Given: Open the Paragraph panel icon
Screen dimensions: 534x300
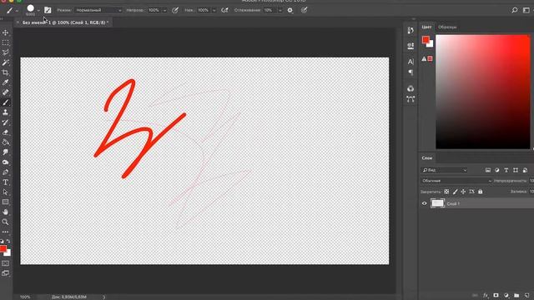Looking at the screenshot, I should click(411, 72).
